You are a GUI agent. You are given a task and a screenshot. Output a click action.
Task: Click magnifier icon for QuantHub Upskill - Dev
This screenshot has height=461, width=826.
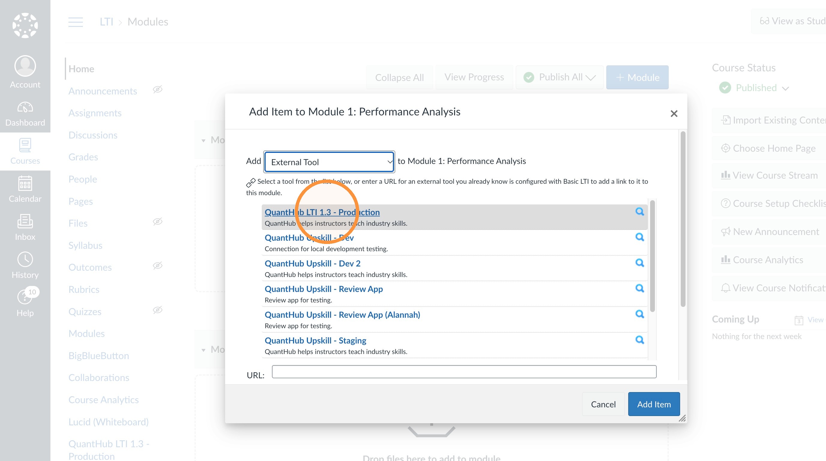[x=640, y=237]
